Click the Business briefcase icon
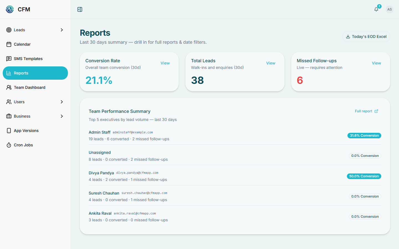The width and height of the screenshot is (399, 249). pos(9,116)
